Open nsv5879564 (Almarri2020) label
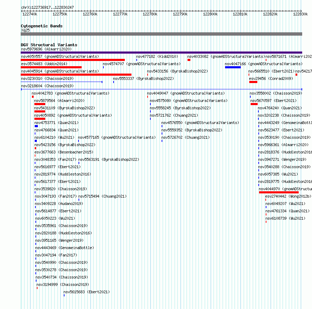The image size is (312, 309). click(x=59, y=101)
